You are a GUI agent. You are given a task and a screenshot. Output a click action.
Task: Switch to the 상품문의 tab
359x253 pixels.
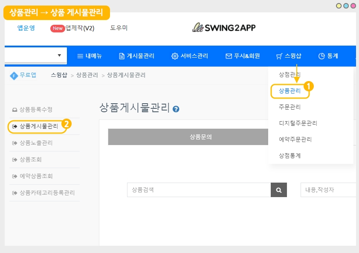click(200, 137)
